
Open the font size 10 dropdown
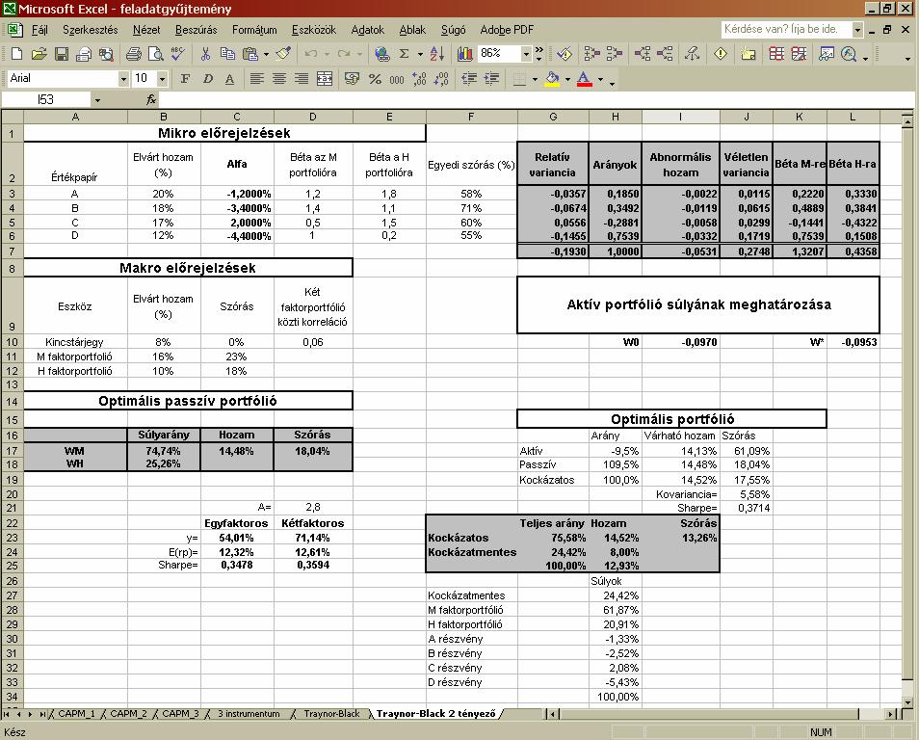click(163, 79)
